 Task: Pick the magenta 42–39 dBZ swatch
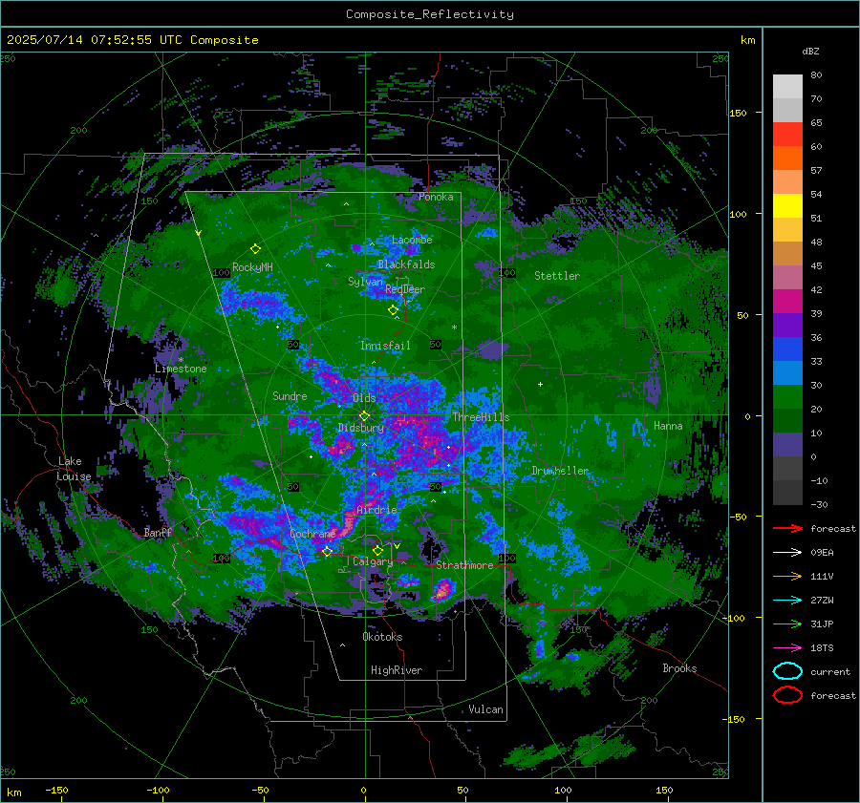click(787, 302)
